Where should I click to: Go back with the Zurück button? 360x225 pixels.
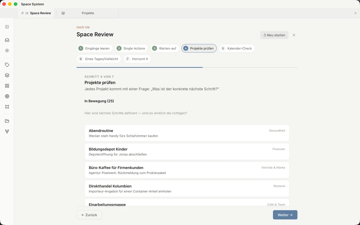[x=89, y=215]
